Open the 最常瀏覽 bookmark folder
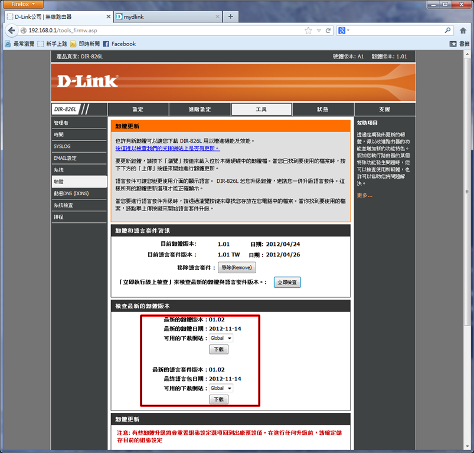Viewport: 474px width, 453px height. tap(19, 44)
